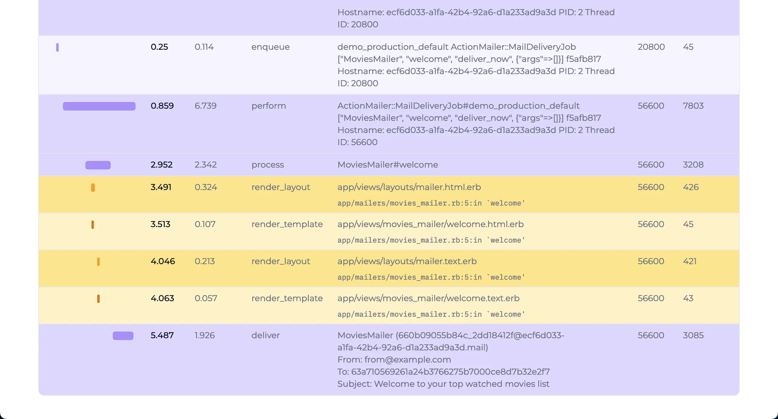
Task: Select the duration value 0.114
Action: pos(204,47)
